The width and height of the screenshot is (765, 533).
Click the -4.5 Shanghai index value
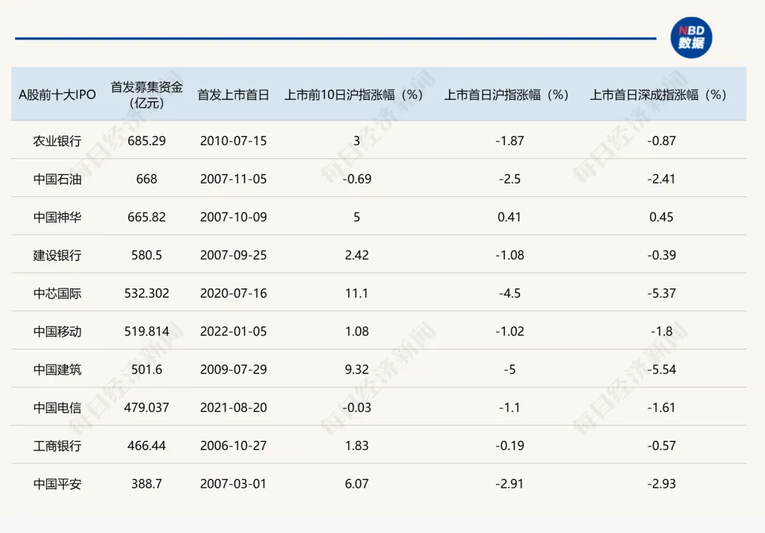[509, 293]
